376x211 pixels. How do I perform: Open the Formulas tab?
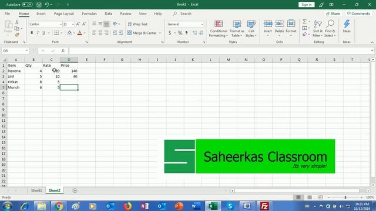[89, 13]
